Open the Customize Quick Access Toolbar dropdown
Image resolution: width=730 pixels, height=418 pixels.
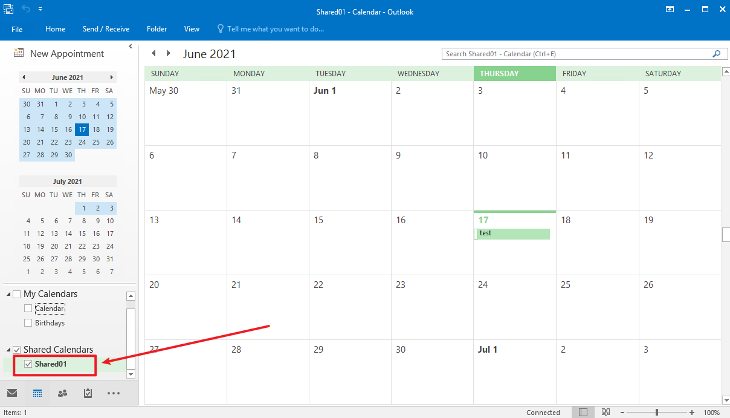(x=40, y=9)
